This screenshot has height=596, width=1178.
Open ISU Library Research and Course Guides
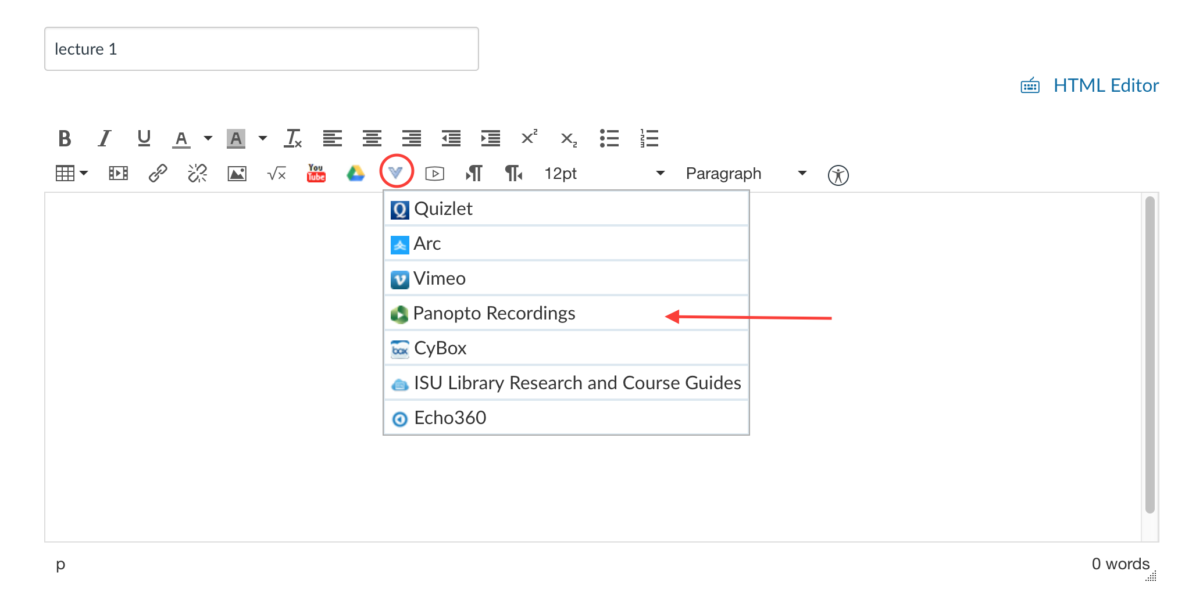[x=566, y=383]
